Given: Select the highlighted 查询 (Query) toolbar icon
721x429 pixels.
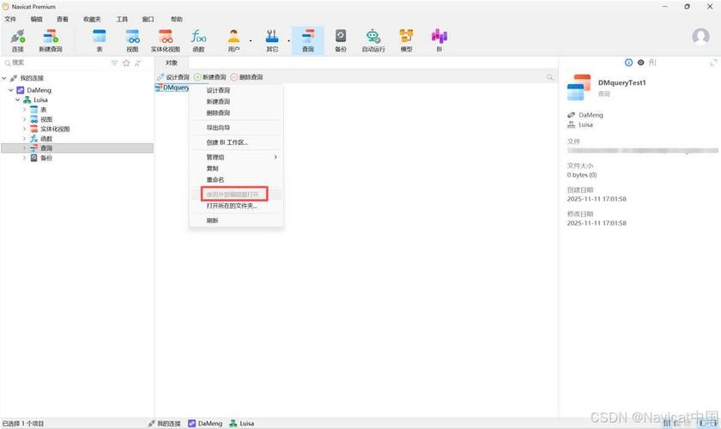Looking at the screenshot, I should [308, 40].
